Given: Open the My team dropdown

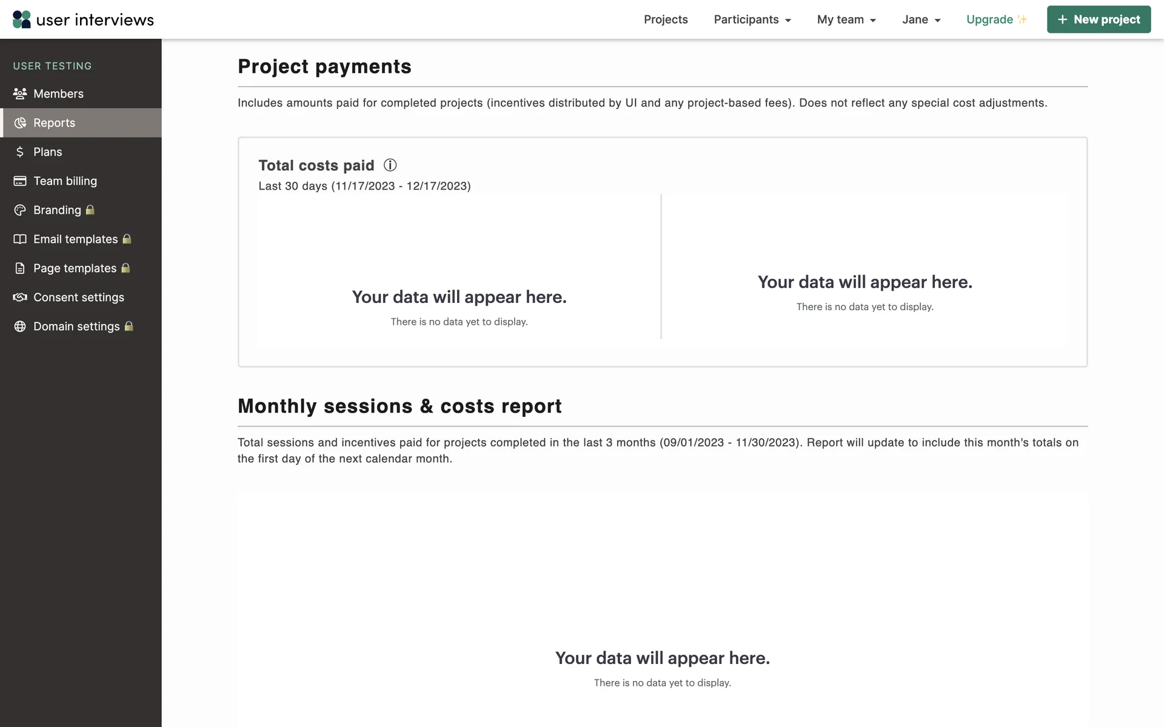Looking at the screenshot, I should click(846, 19).
